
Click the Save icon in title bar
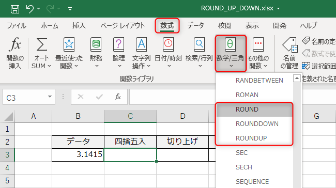(15, 9)
